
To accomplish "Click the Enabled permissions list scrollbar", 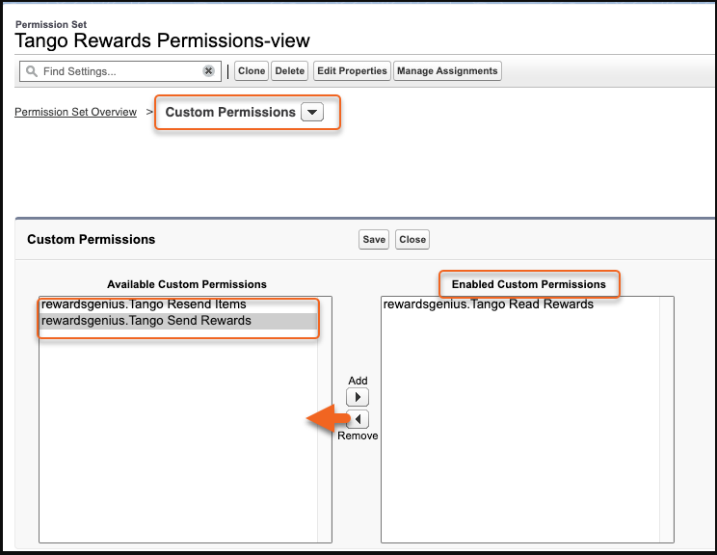I will pyautogui.click(x=667, y=420).
